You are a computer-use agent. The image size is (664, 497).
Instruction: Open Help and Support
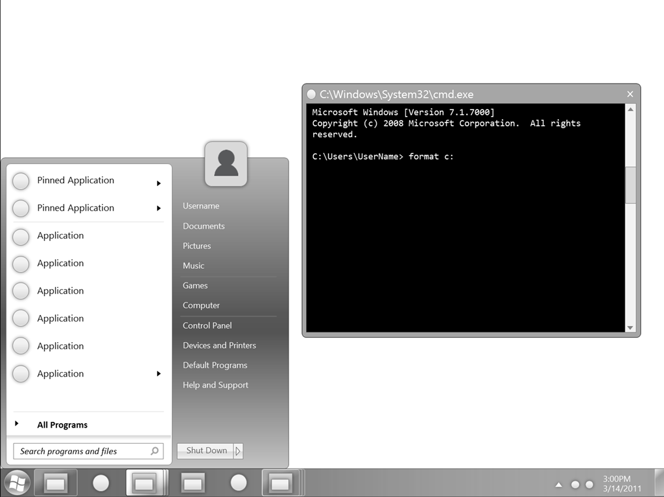coord(215,385)
